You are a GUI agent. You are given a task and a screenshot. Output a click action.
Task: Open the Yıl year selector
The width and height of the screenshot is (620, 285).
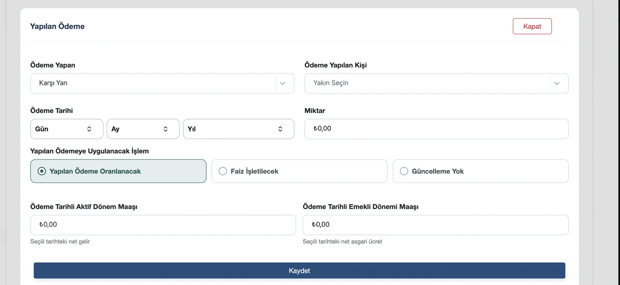239,129
